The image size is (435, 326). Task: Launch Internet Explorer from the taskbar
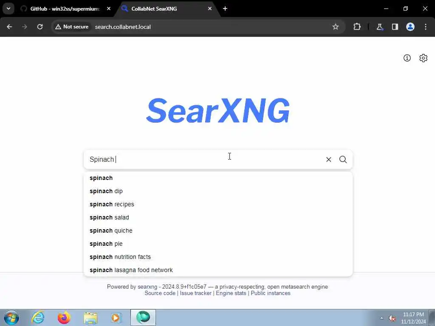38,318
